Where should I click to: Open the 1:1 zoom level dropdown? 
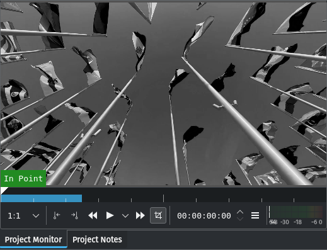click(23, 215)
